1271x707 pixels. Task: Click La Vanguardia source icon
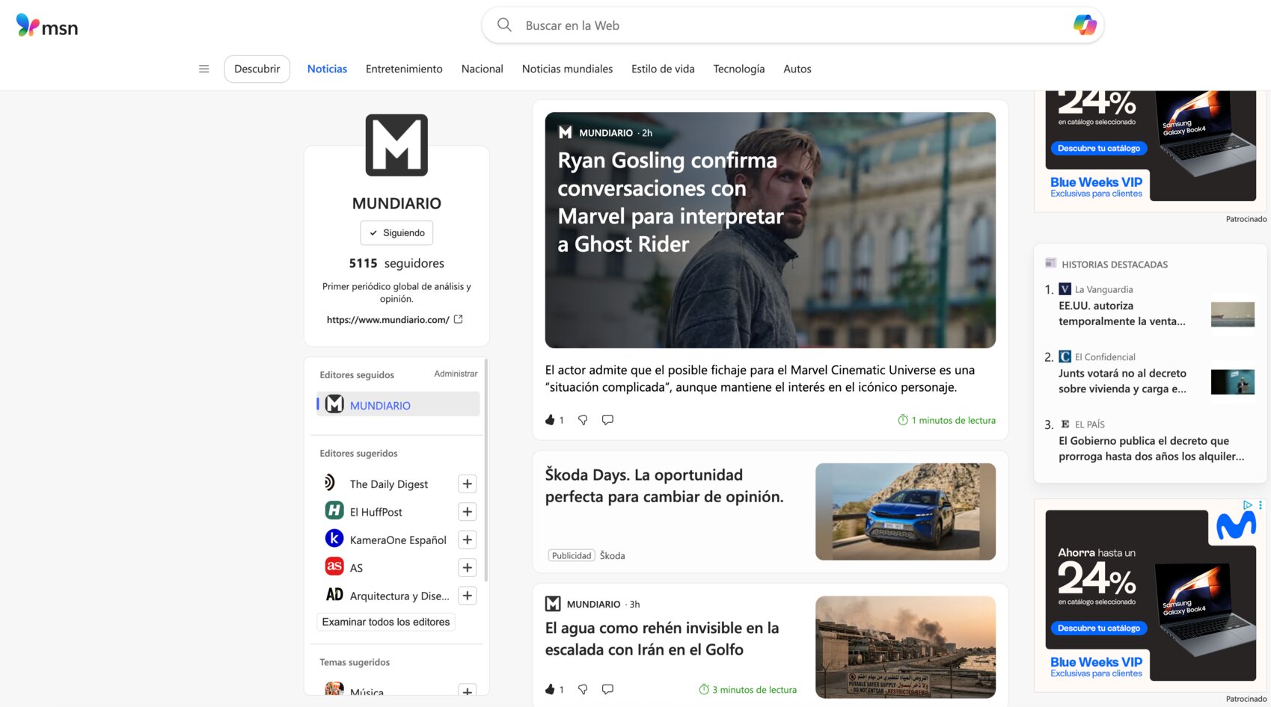[x=1065, y=288]
